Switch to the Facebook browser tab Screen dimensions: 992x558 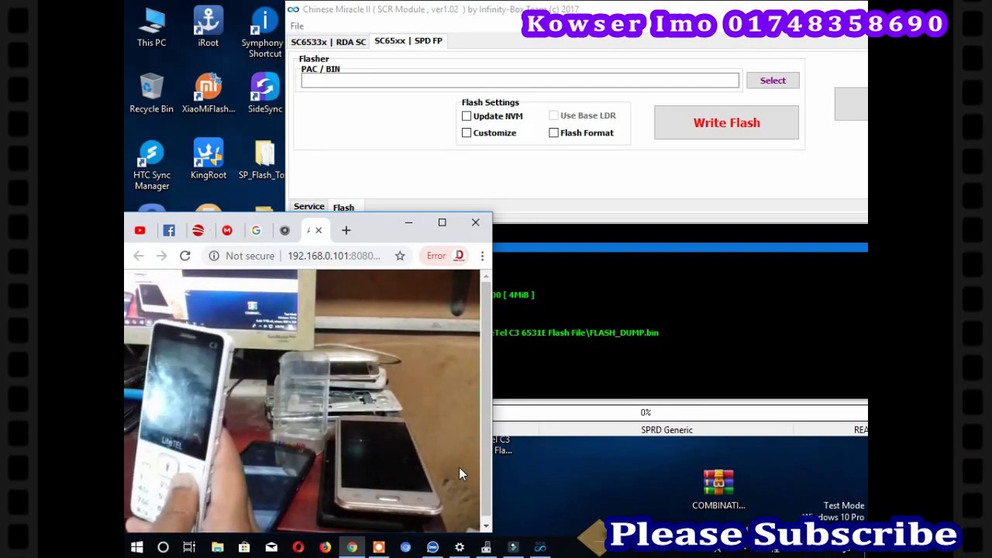coord(169,230)
